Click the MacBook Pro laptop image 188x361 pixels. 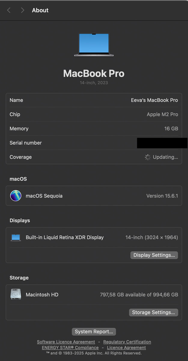tap(94, 45)
